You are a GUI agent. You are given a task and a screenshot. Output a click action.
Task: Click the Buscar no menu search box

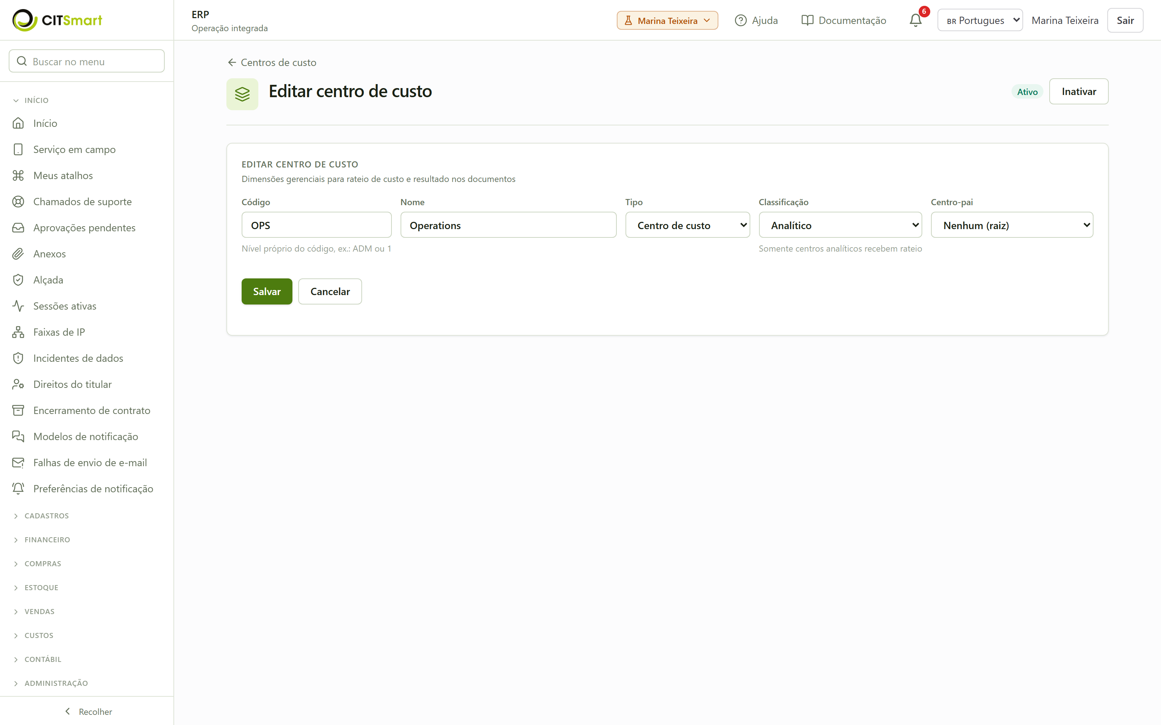[87, 61]
